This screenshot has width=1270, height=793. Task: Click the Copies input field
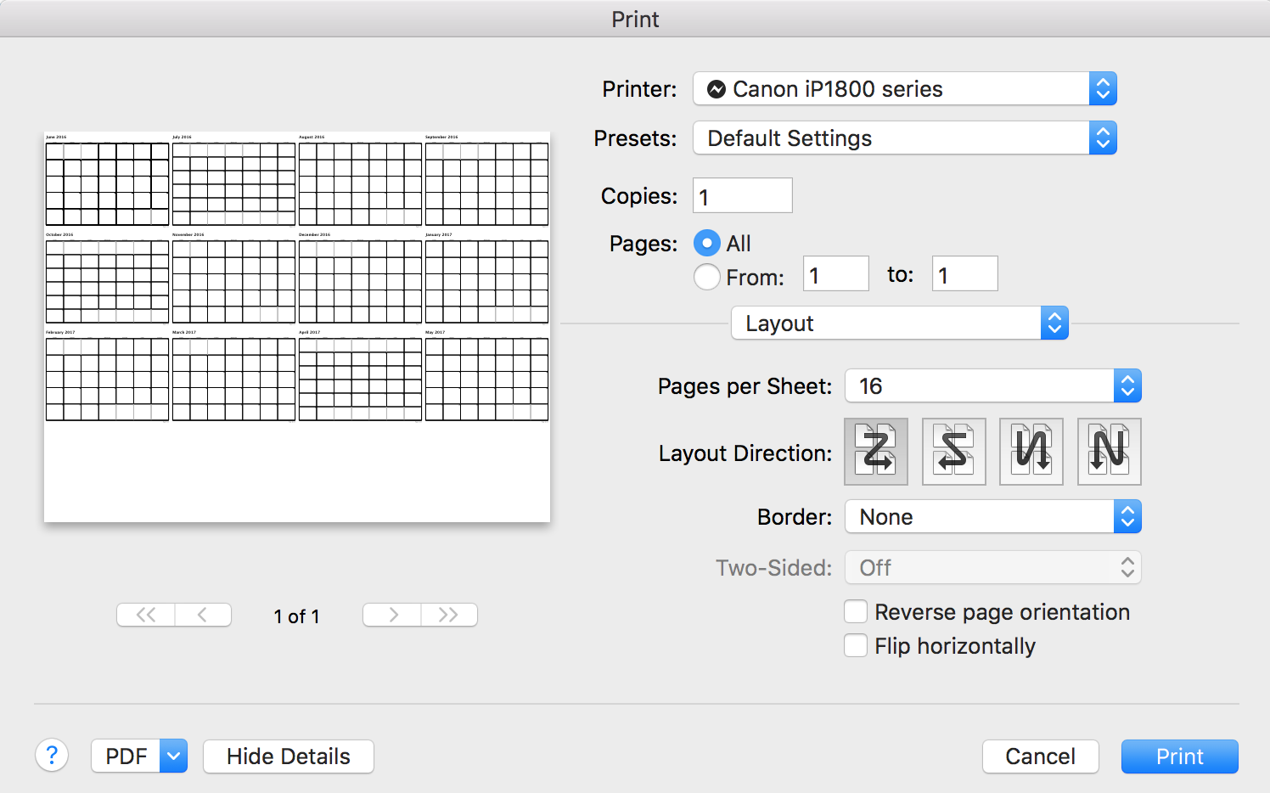pos(743,196)
